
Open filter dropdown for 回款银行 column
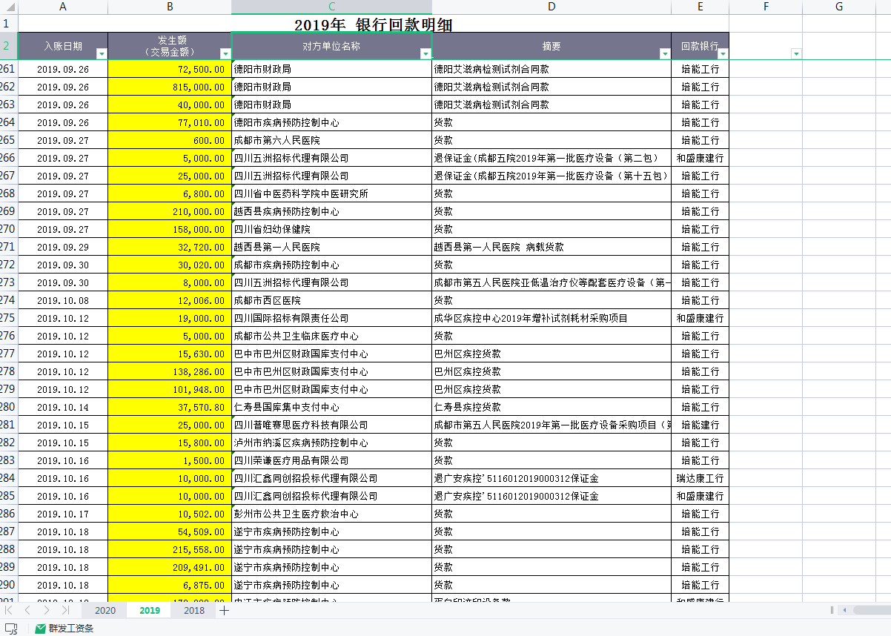pyautogui.click(x=723, y=53)
